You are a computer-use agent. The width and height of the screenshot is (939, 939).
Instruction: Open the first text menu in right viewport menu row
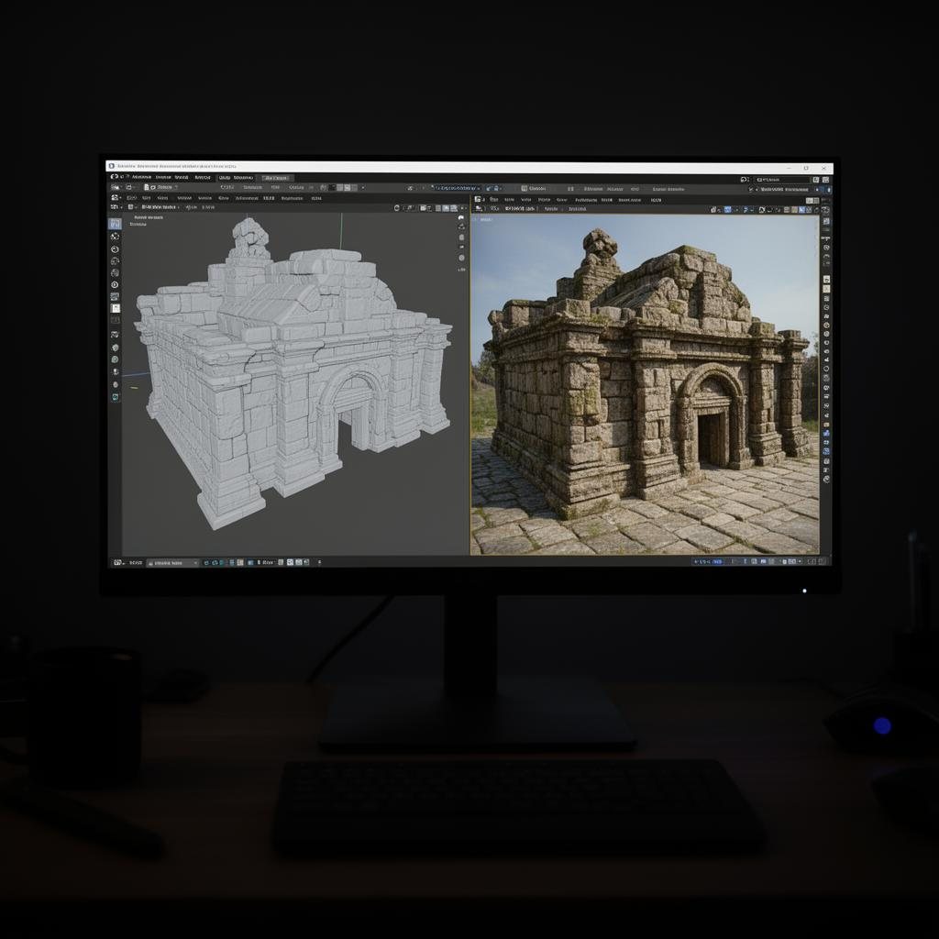(494, 199)
